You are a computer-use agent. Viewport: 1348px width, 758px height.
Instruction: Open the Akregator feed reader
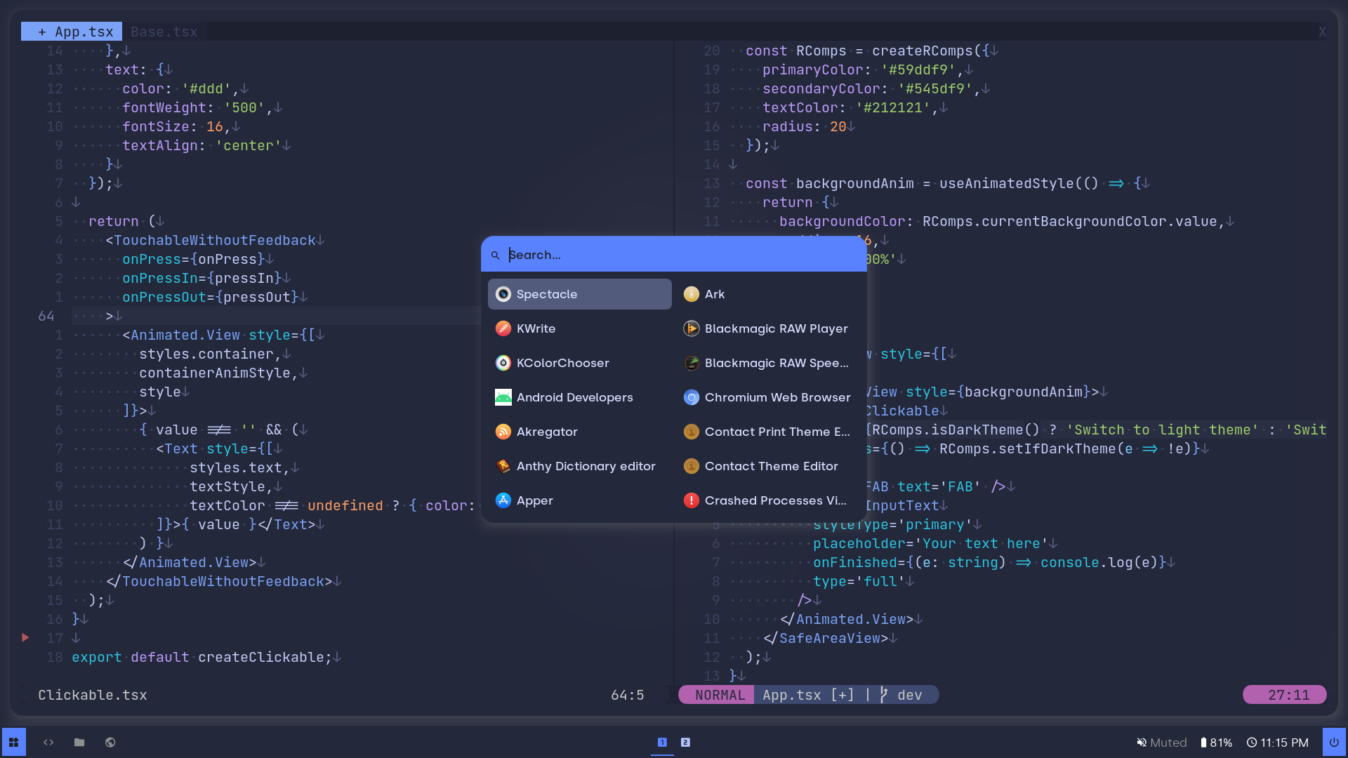coord(546,432)
